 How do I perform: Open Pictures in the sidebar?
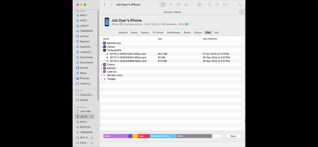(85, 78)
